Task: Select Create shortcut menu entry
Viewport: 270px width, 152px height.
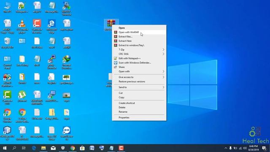Action: tap(139, 103)
